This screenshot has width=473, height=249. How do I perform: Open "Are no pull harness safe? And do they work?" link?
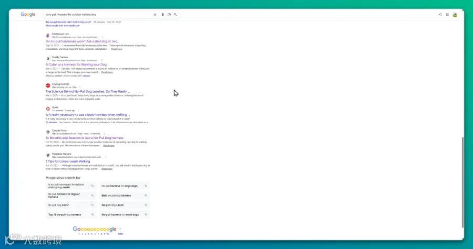68,22
